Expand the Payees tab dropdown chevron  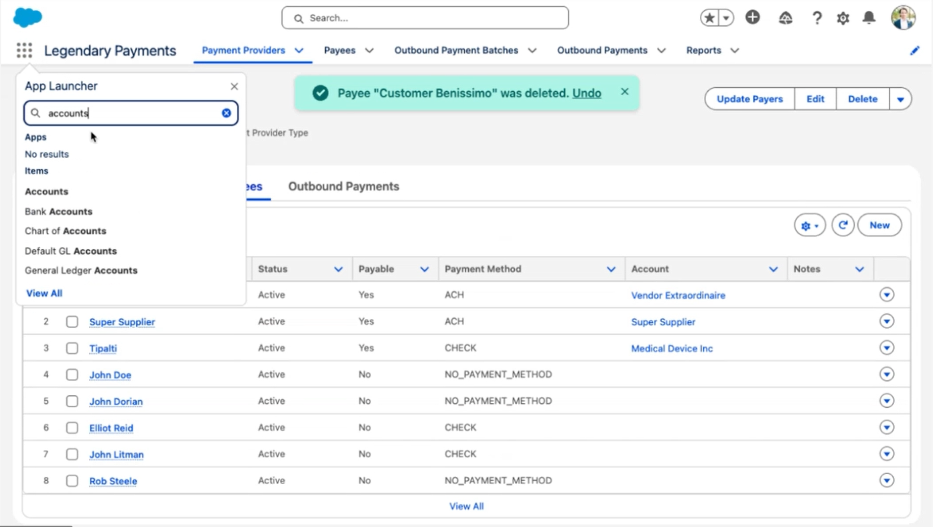click(x=369, y=51)
